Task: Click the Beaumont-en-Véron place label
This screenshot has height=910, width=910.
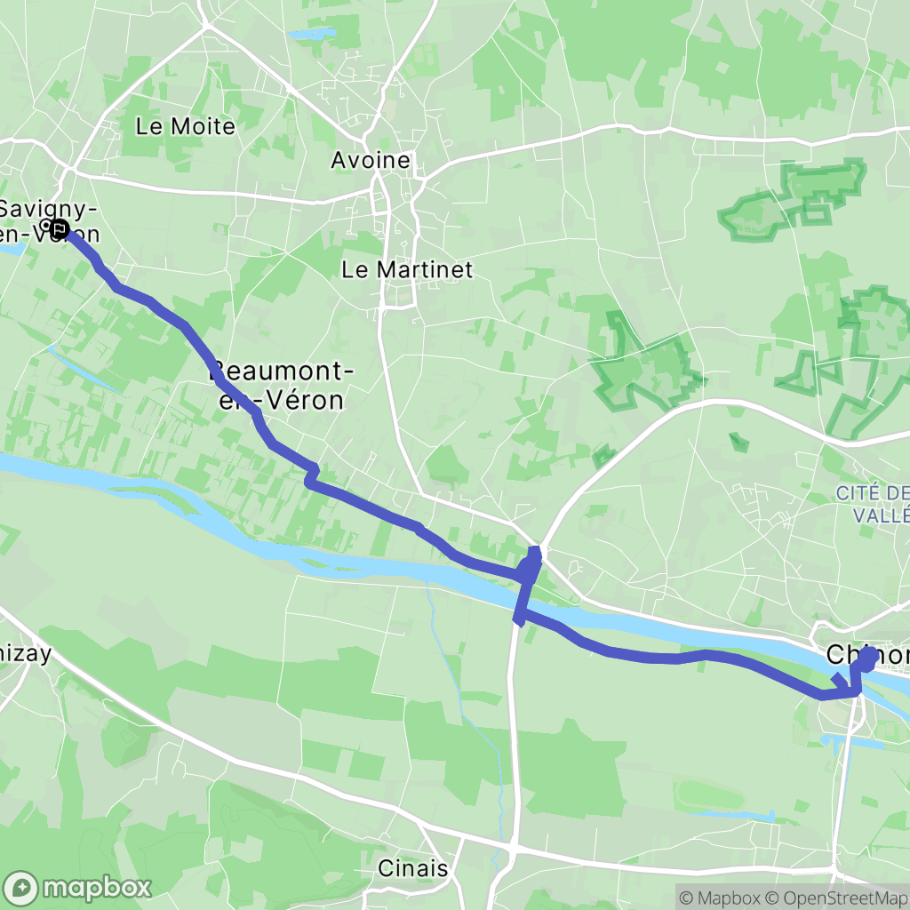Action: 282,386
